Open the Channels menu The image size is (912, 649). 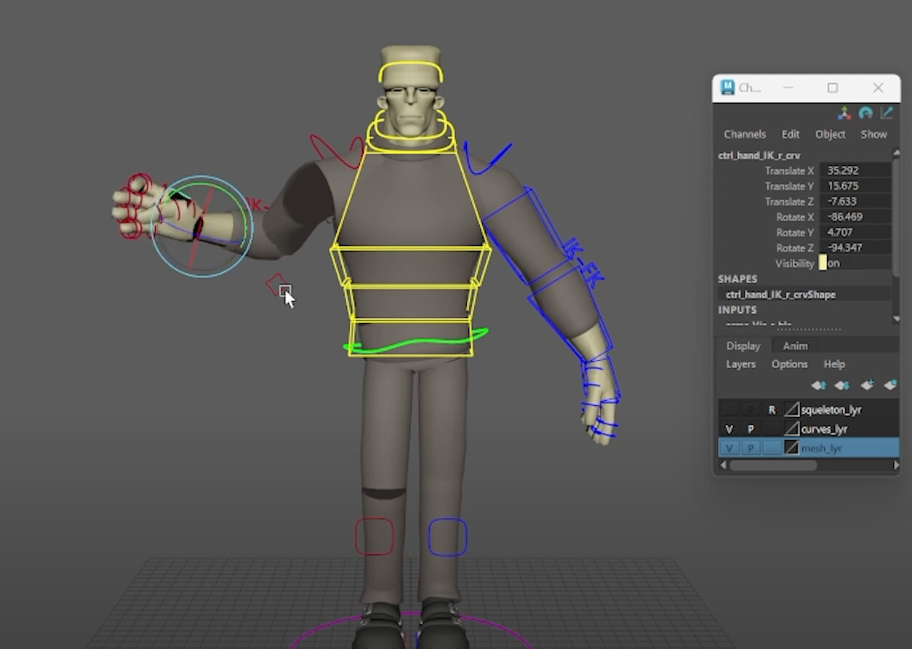click(x=745, y=134)
